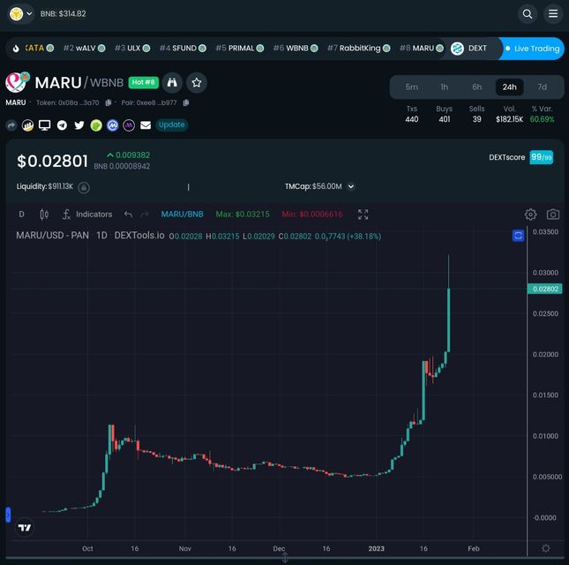Expand the left drawing toolbar handle
This screenshot has height=565, width=569.
click(x=8, y=515)
